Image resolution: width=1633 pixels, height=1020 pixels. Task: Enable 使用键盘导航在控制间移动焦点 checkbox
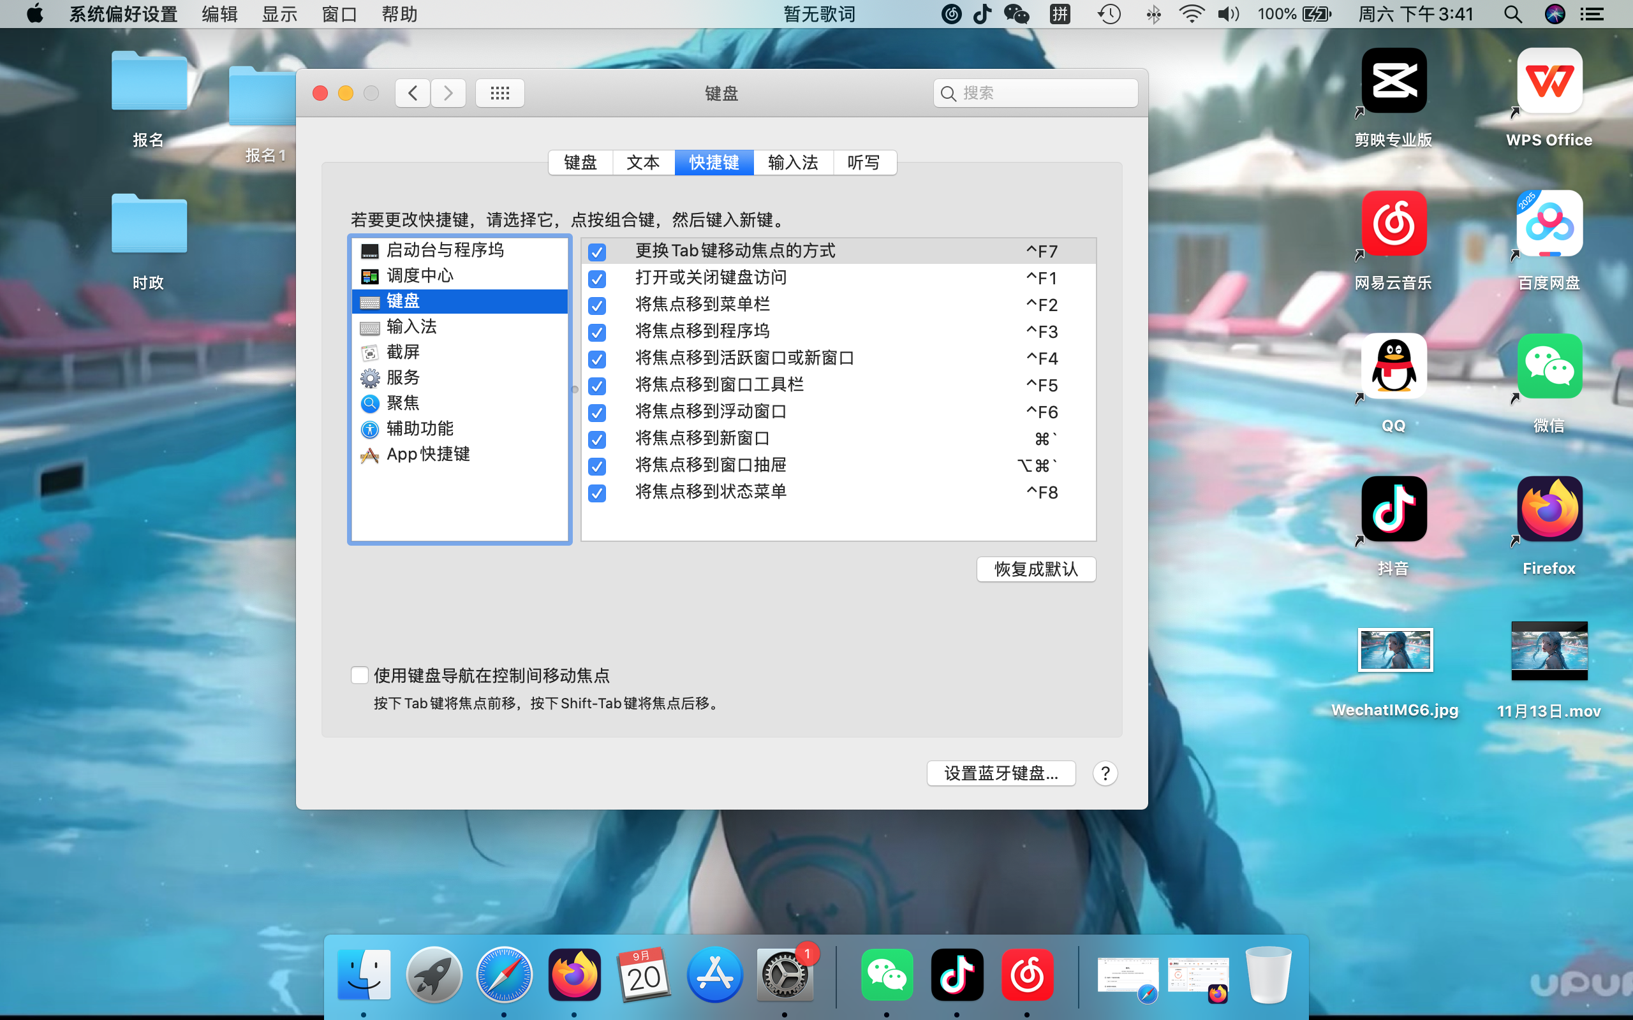pos(360,675)
